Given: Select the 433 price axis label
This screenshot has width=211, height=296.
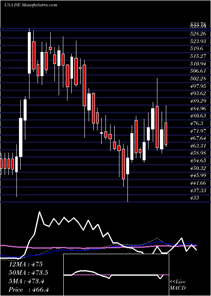Looking at the screenshot, I should click(195, 198).
